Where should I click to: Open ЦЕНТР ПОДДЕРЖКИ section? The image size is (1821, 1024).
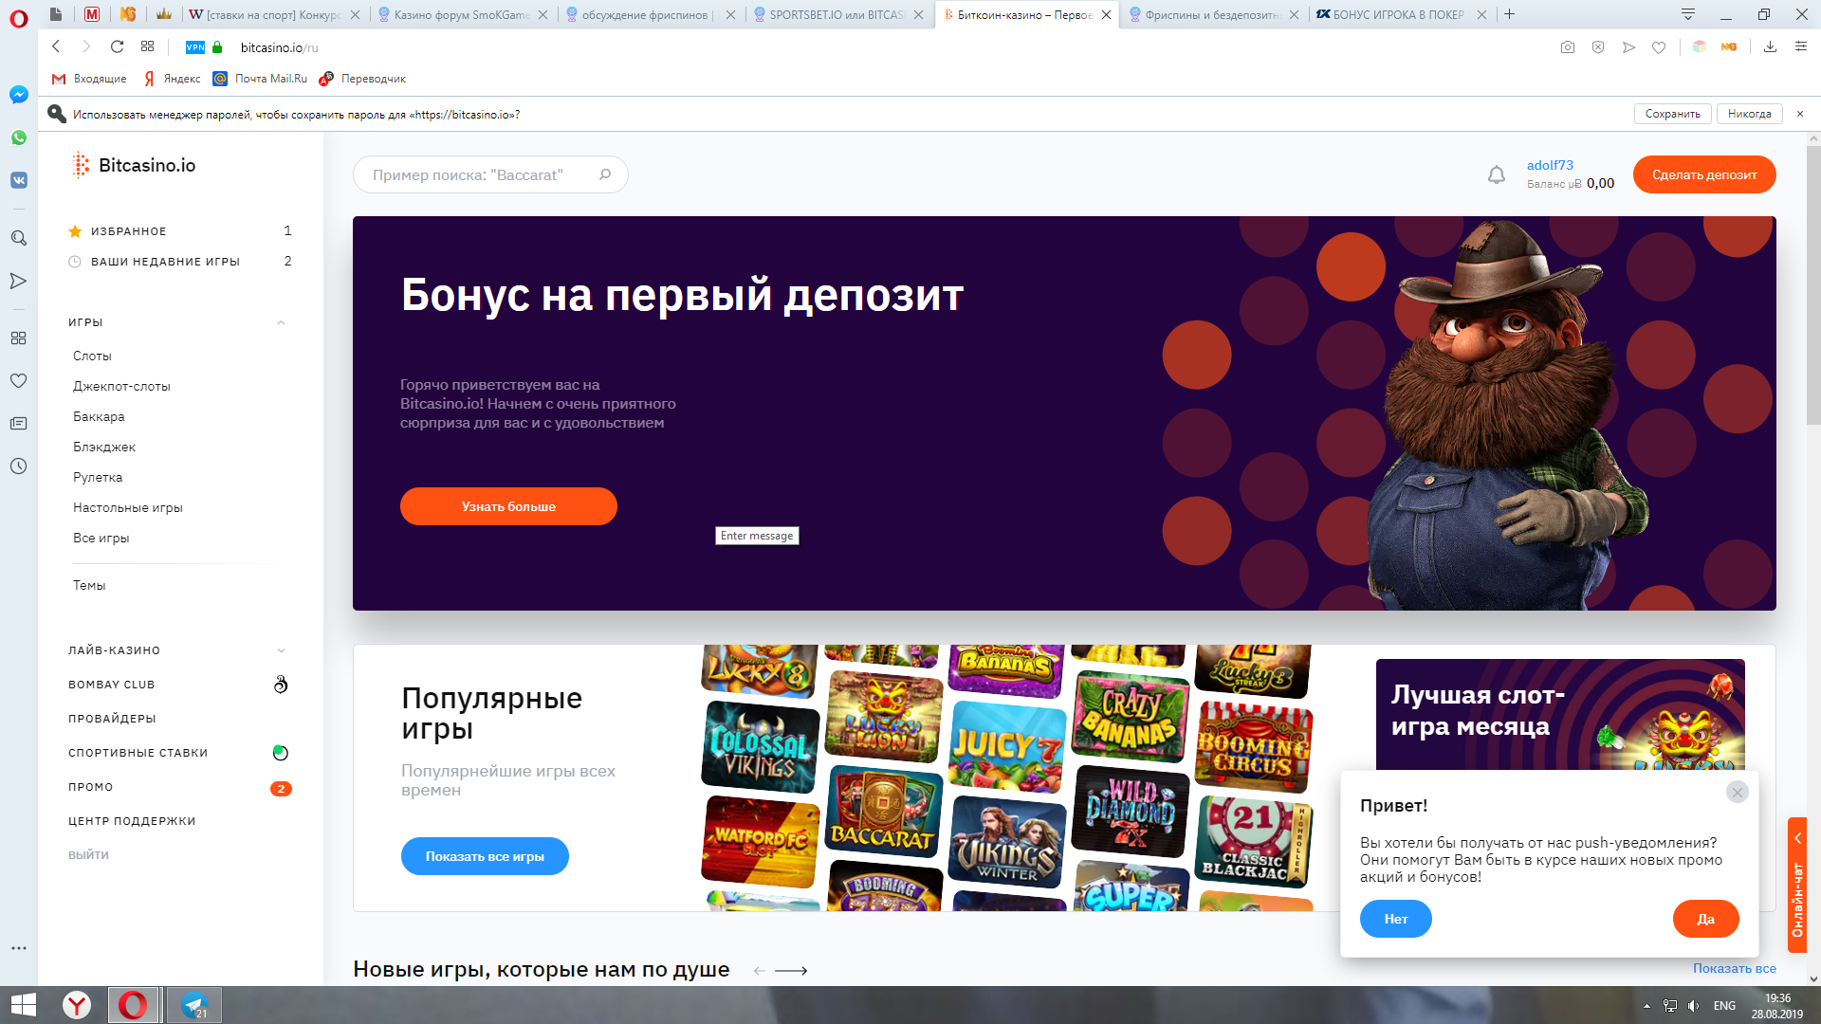pos(132,821)
